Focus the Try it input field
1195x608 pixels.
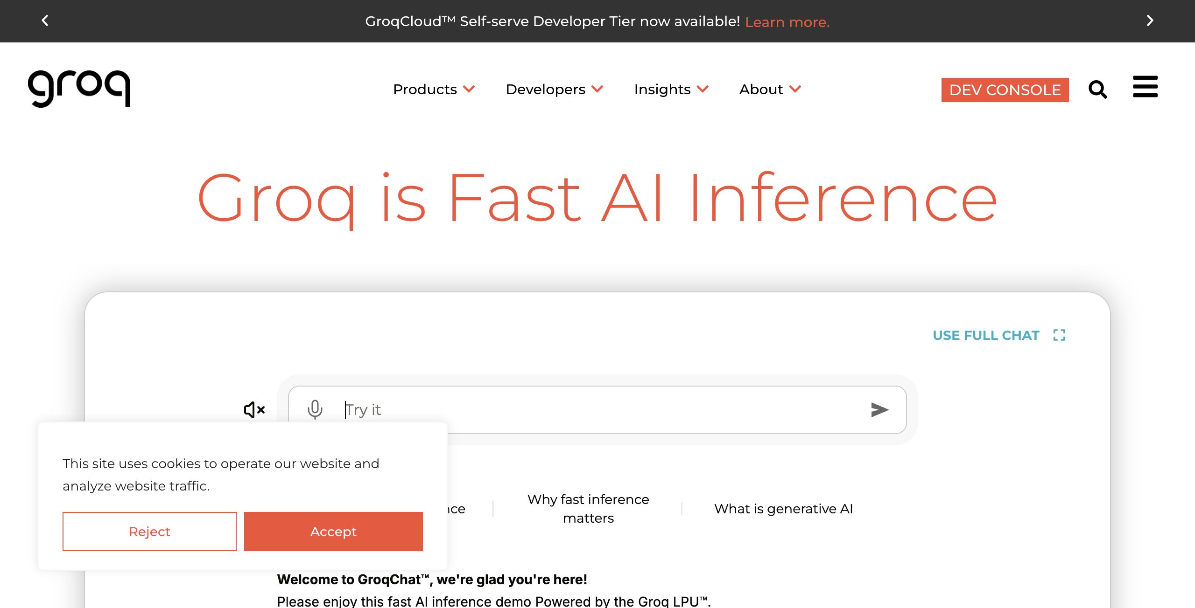597,410
